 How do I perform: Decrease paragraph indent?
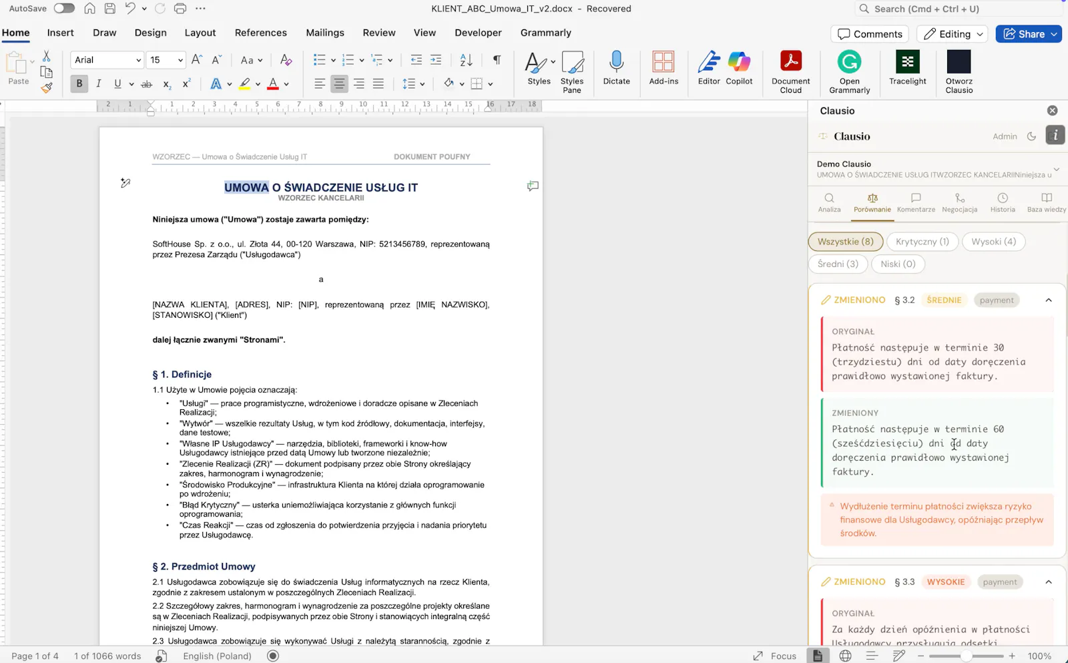click(x=416, y=60)
